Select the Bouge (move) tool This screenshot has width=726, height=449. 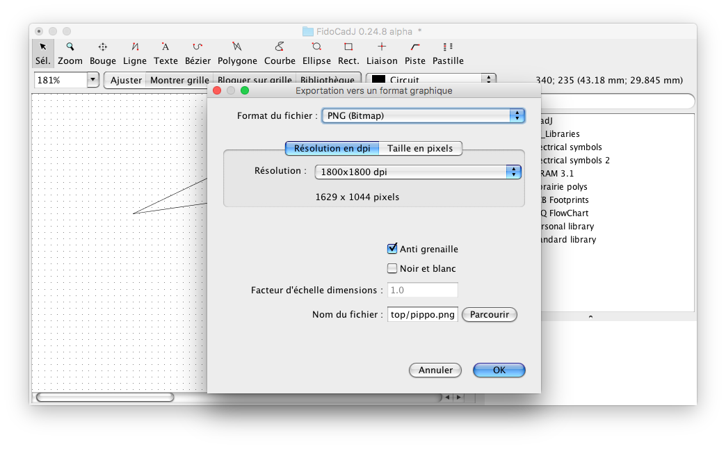[103, 54]
